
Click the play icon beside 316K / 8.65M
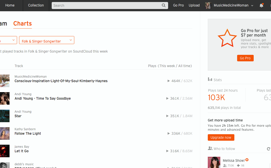[167, 151]
